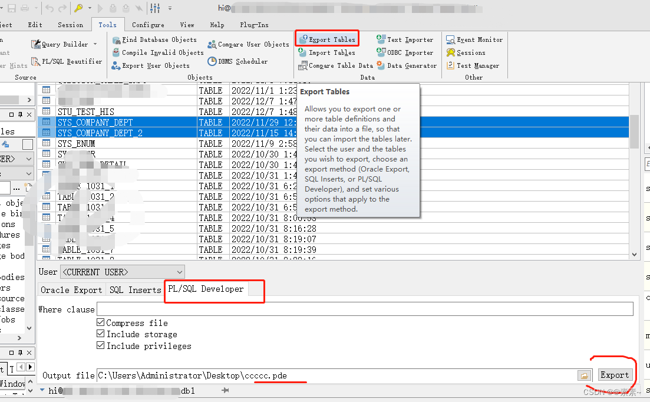650x402 pixels.
Task: Open the User <CURRENT USER> dropdown
Action: [x=123, y=272]
